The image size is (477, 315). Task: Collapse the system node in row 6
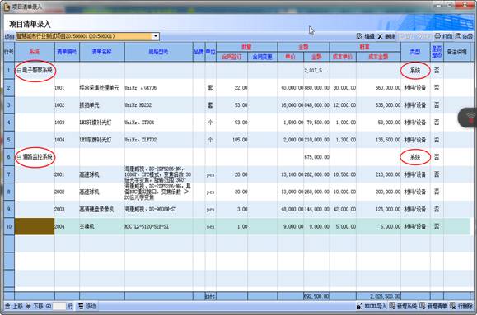point(19,157)
